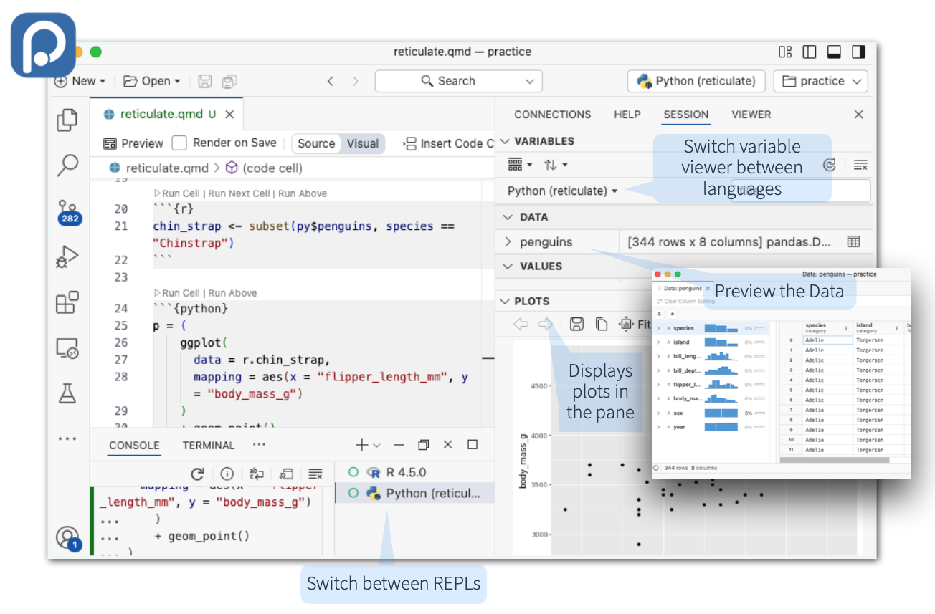This screenshot has height=614, width=935.
Task: Open the Open file dropdown
Action: (x=152, y=81)
